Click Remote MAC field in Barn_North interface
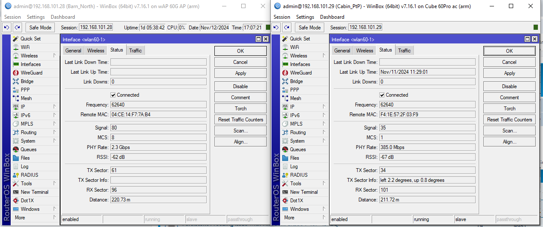Screen dimensions: 543x227 [159, 115]
